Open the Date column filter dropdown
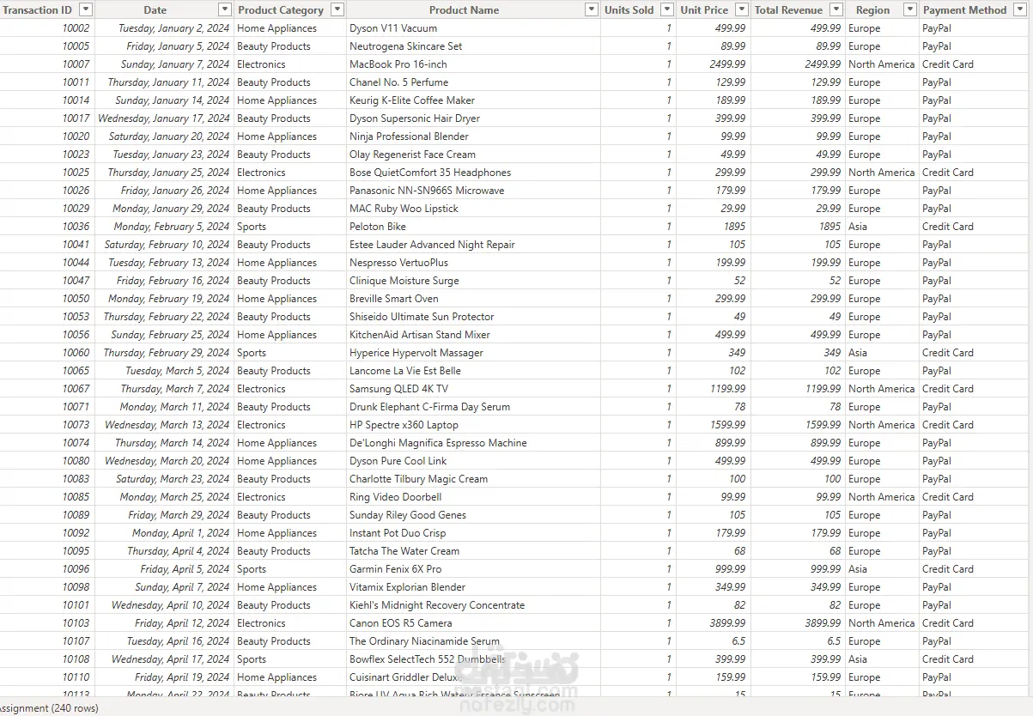1033x716 pixels. pyautogui.click(x=225, y=9)
